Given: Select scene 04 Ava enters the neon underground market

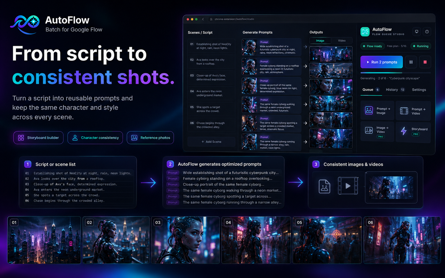Looking at the screenshot, I should coord(211,93).
